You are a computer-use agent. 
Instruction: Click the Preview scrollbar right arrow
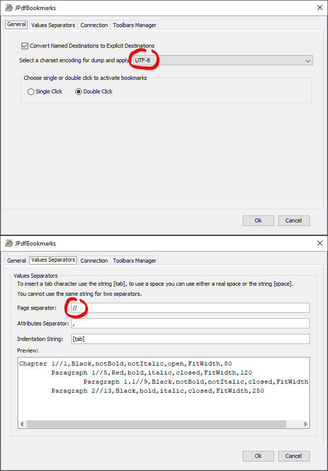(x=305, y=424)
